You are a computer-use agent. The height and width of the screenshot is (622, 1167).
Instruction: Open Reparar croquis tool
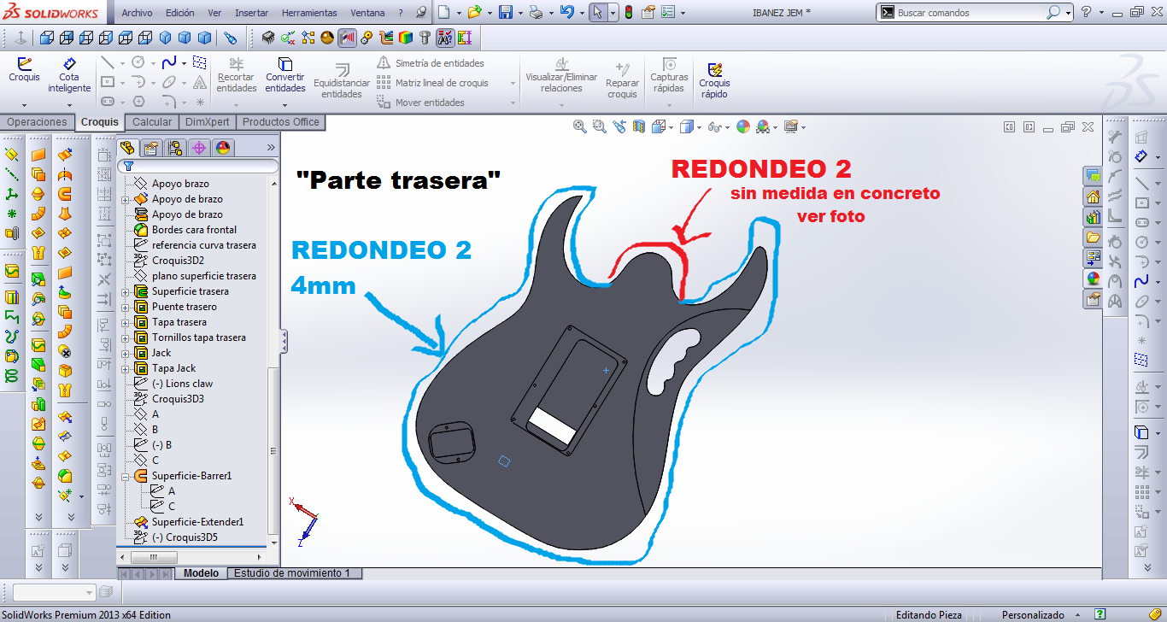[x=622, y=80]
